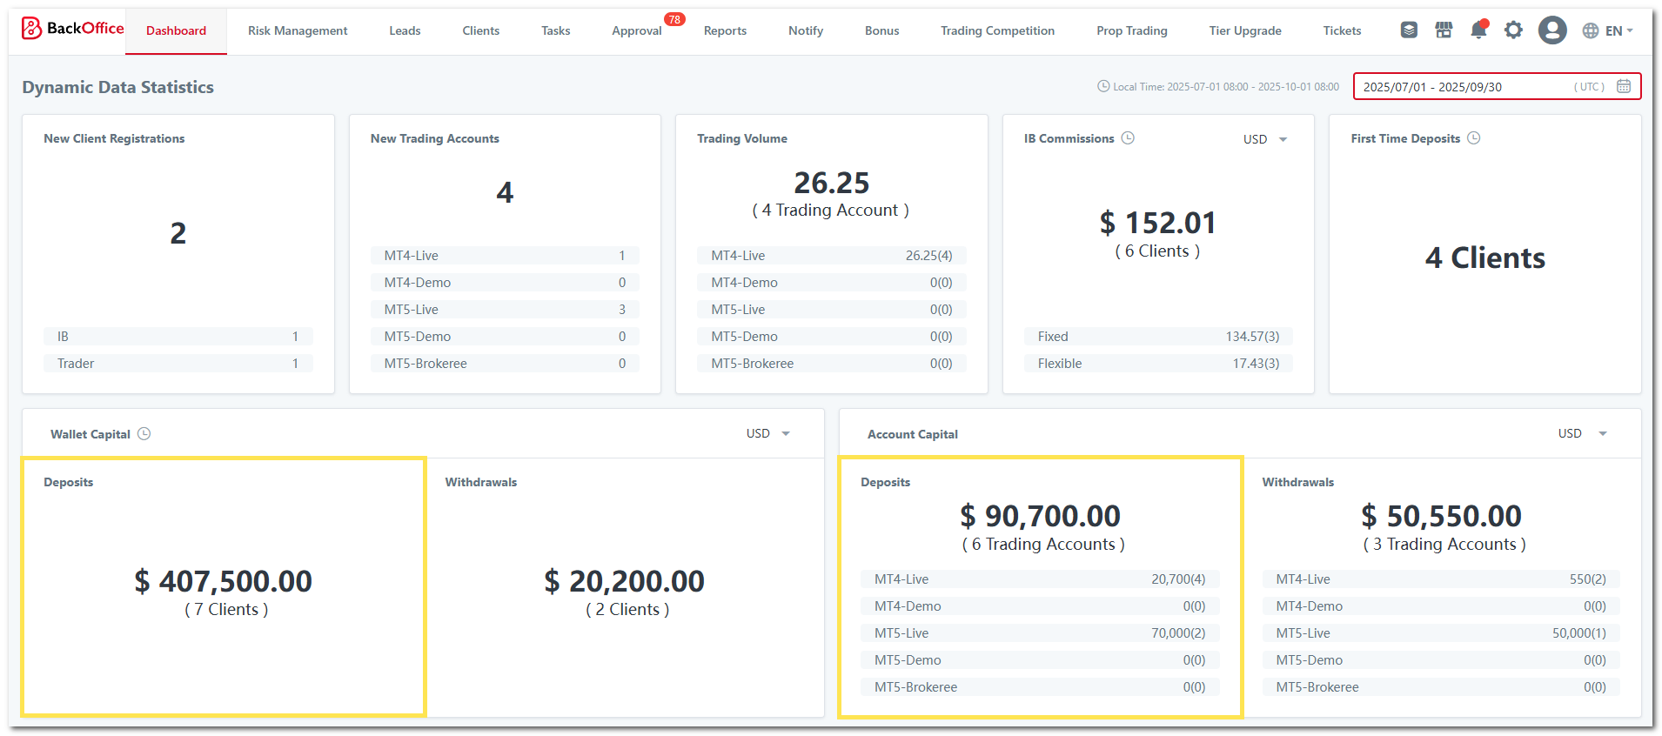Open the Approval tab with 78 badge
1662x736 pixels.
point(637,30)
